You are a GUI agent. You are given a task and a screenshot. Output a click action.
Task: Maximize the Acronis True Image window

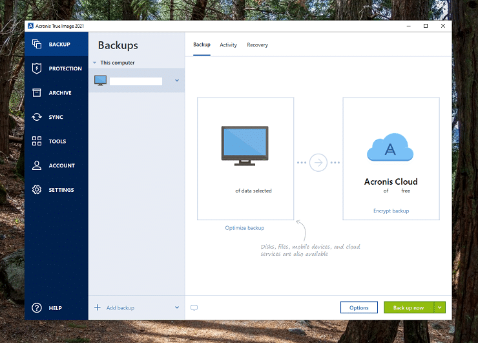coord(426,26)
